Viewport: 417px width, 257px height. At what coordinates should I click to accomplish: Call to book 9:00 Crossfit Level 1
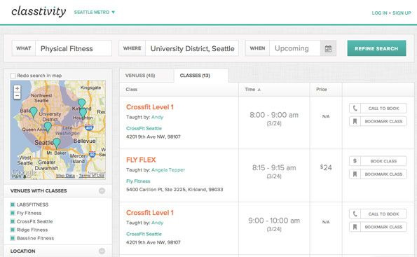(378, 214)
